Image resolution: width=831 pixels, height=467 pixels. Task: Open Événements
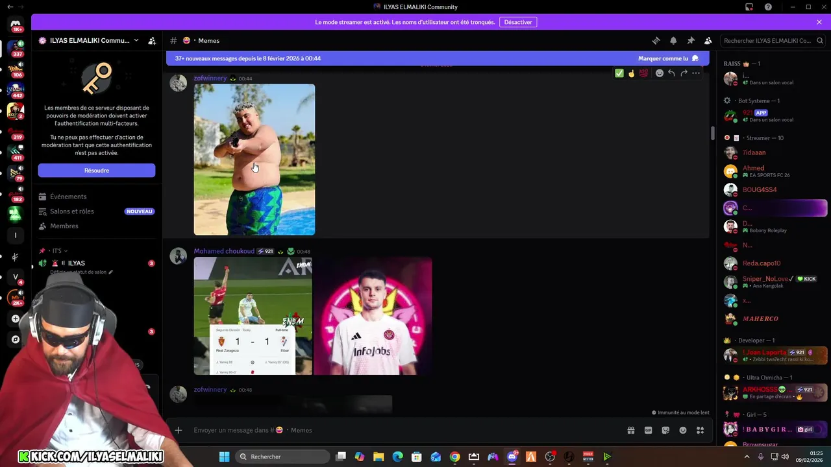(97, 197)
